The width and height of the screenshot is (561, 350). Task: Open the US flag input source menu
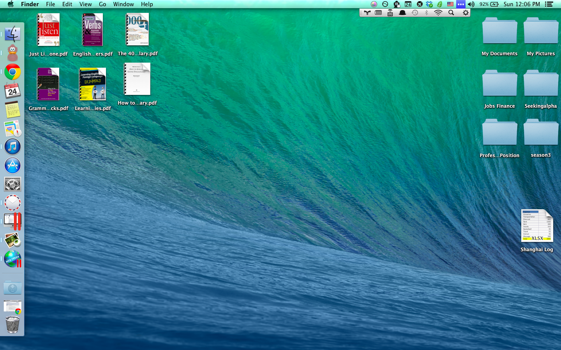[450, 4]
